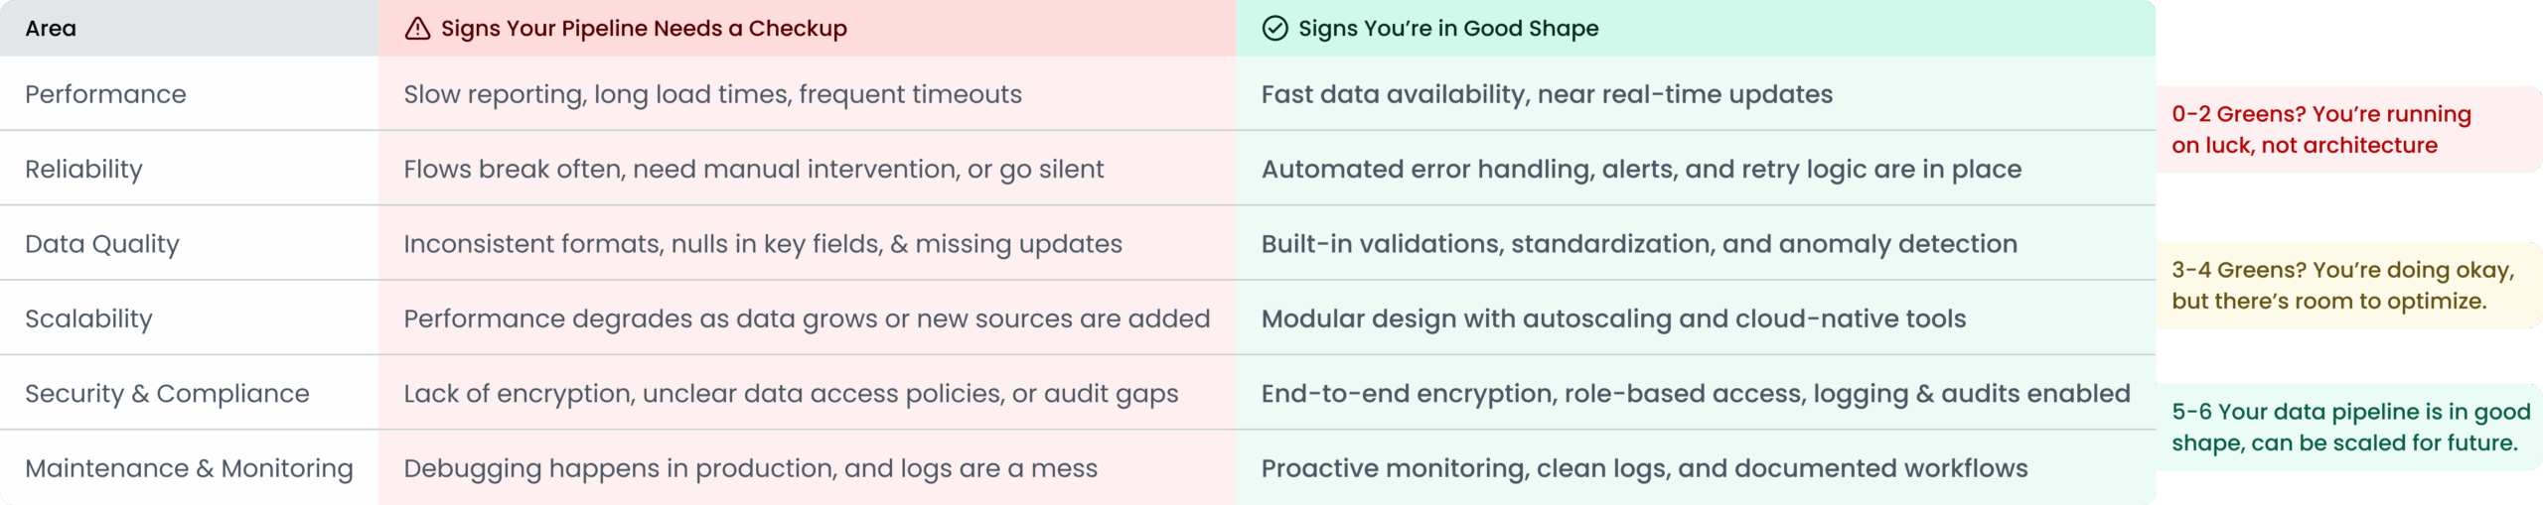Click the Data Quality row label
Viewport: 2543px width, 505px height.
(102, 244)
